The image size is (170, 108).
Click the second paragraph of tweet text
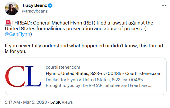click(84, 48)
